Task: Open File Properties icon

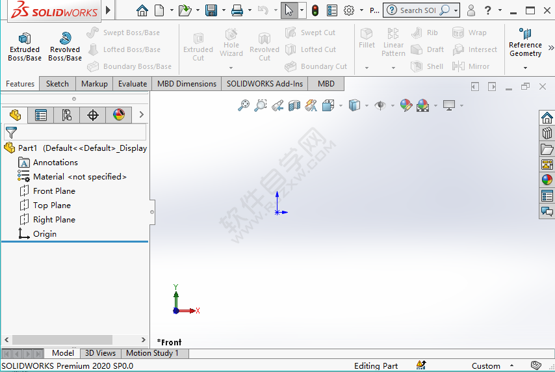Action: 332,10
